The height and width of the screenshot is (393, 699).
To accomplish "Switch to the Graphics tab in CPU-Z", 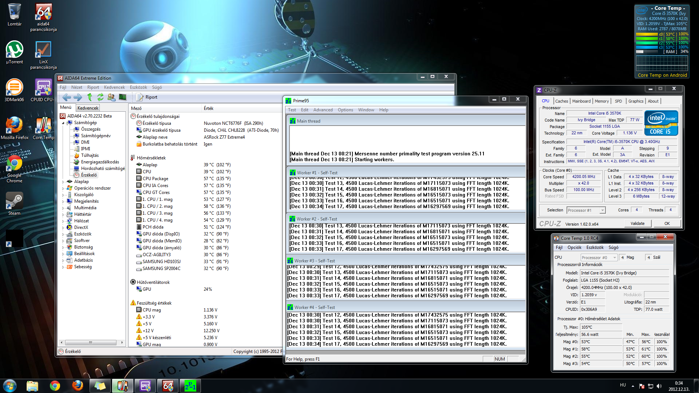I will point(636,101).
